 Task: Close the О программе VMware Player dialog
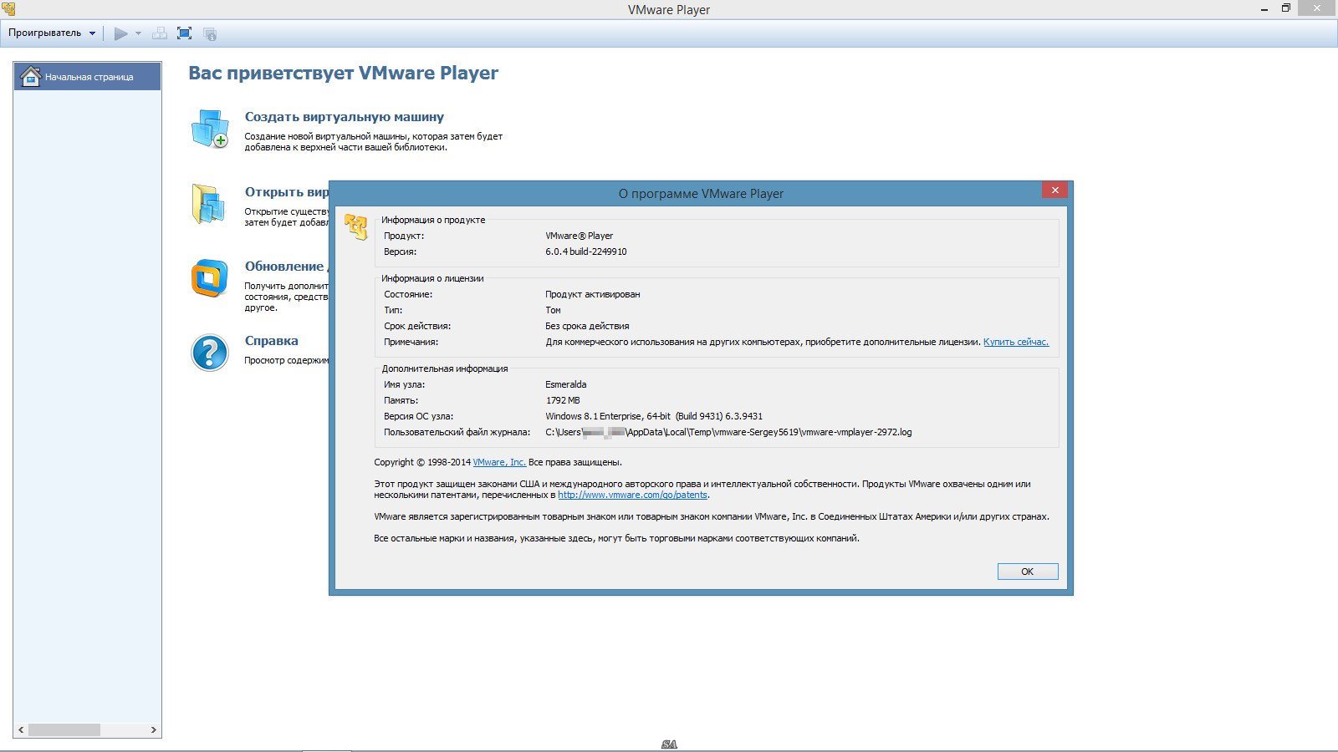coord(1055,191)
